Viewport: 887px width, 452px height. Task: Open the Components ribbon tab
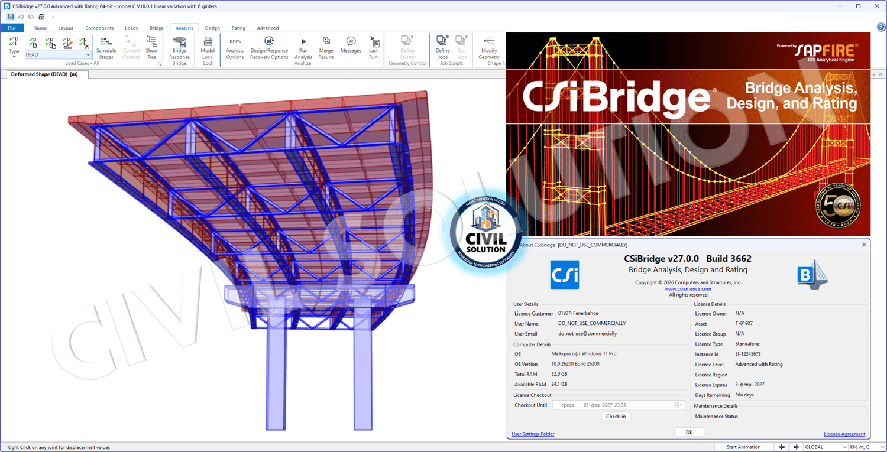pos(99,28)
